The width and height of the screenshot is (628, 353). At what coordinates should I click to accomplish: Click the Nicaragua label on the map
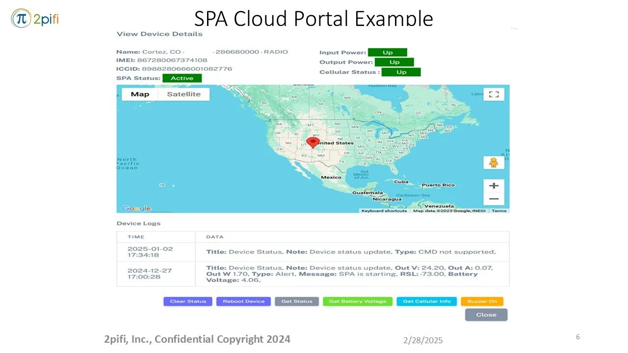click(x=387, y=199)
